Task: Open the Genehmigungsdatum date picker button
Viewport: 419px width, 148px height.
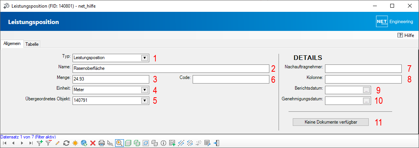Action: pos(367,100)
